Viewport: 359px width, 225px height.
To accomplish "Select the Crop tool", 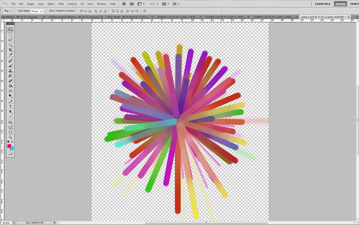I will [x=10, y=50].
